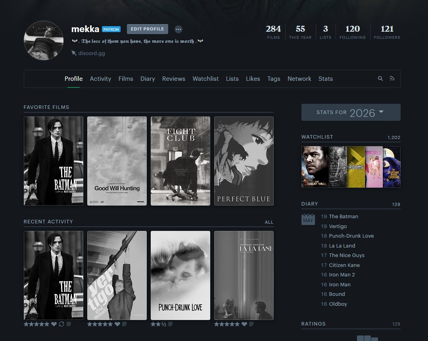The height and width of the screenshot is (341, 428).
Task: Open the Ratings sidebar heading
Action: tap(313, 324)
